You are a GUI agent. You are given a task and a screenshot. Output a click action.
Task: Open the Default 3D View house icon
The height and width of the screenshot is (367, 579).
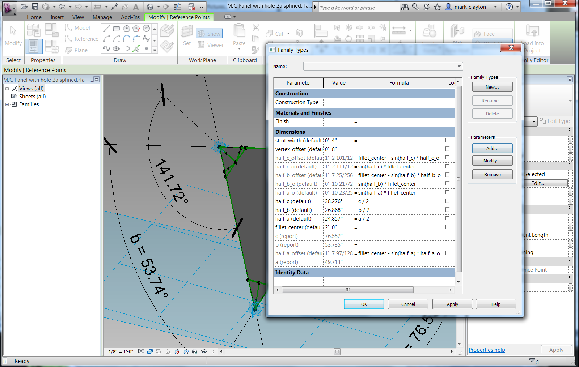point(150,7)
